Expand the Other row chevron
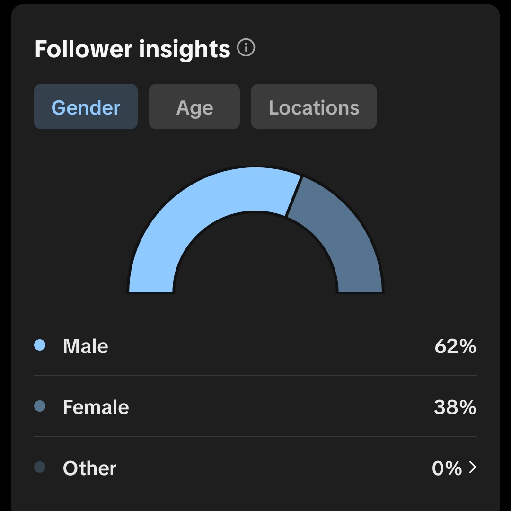The width and height of the screenshot is (511, 511). point(473,467)
